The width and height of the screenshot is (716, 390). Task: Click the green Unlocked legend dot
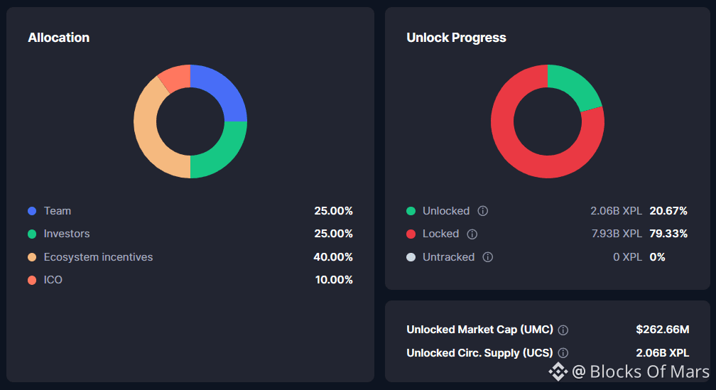tap(411, 211)
